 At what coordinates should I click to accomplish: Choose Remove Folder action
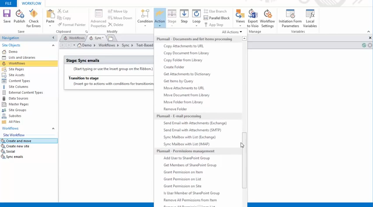[x=175, y=109]
